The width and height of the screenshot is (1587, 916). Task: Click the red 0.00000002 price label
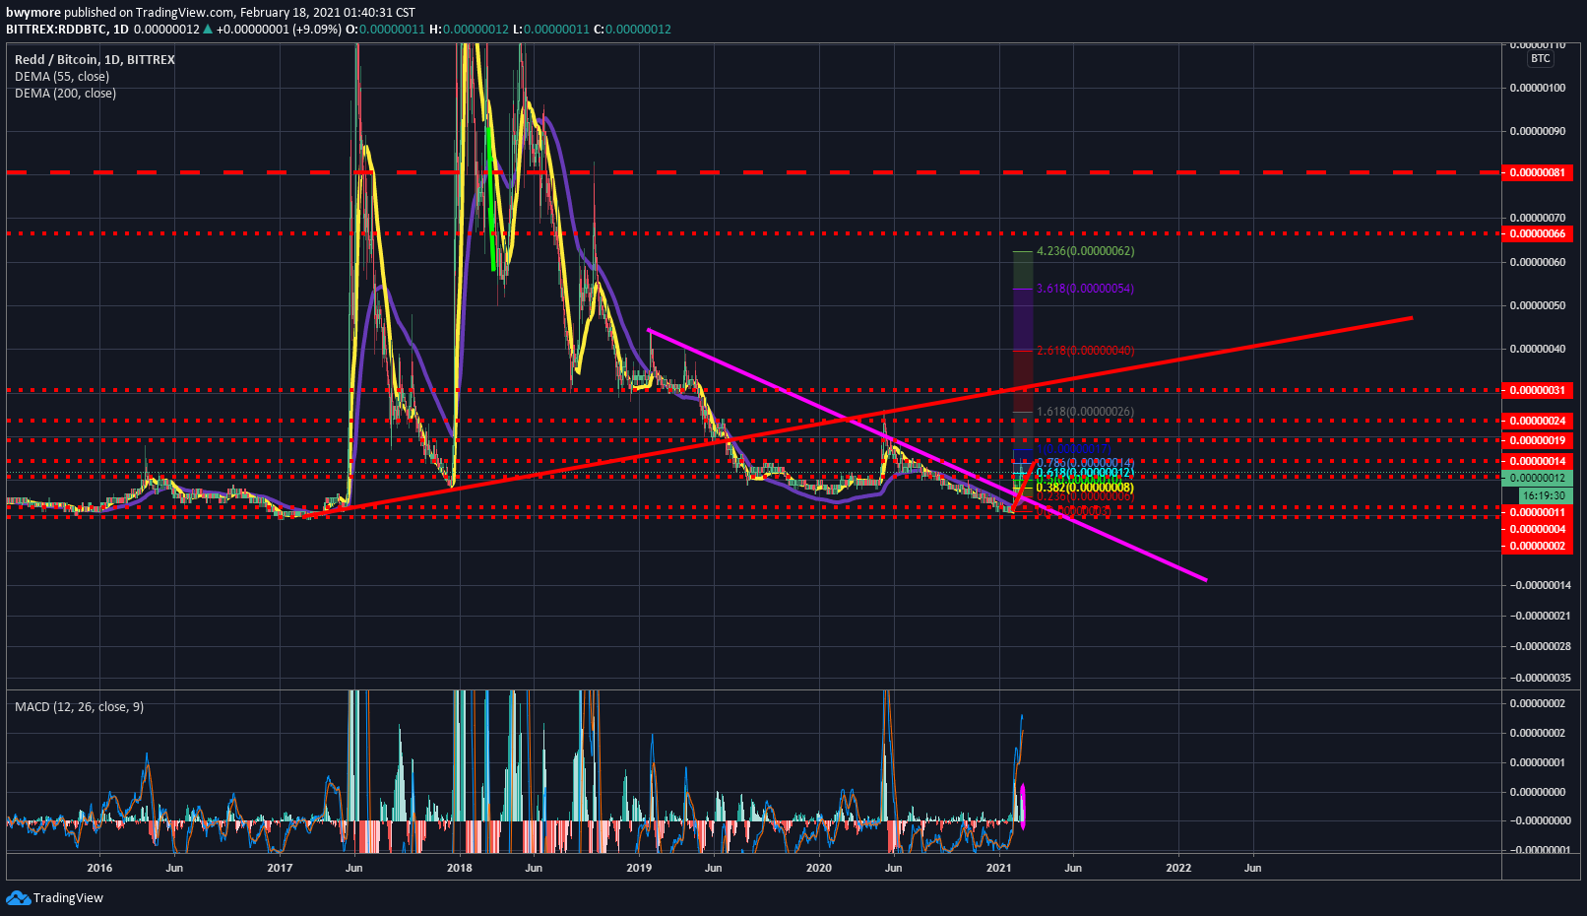tap(1537, 546)
